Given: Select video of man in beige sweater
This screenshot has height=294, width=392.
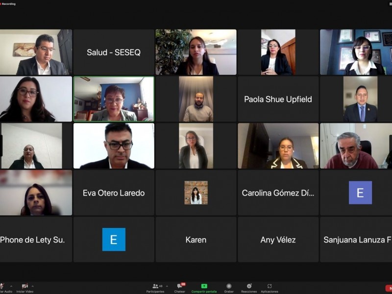Looking at the screenshot, I should [196, 99].
